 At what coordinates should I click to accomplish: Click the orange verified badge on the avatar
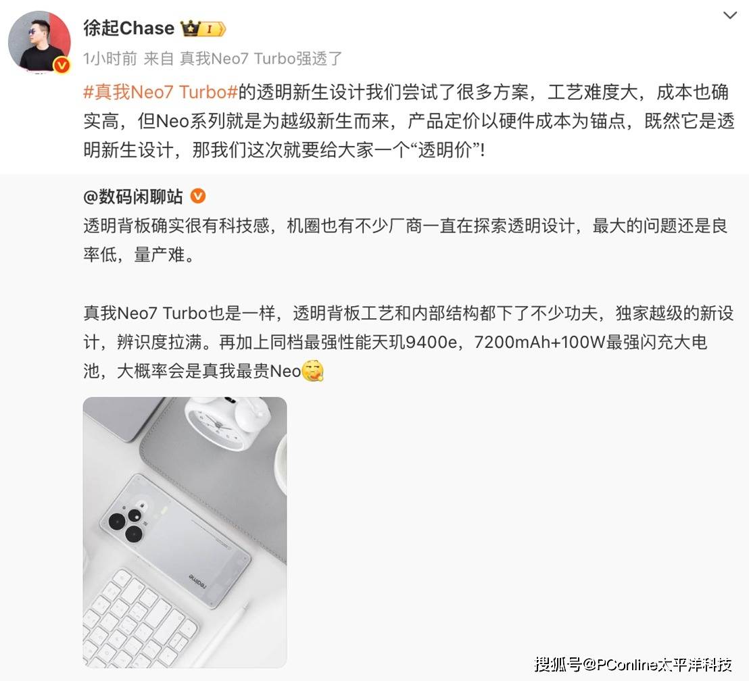point(62,65)
